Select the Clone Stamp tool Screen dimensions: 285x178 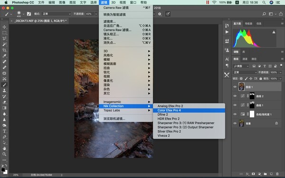(4, 91)
